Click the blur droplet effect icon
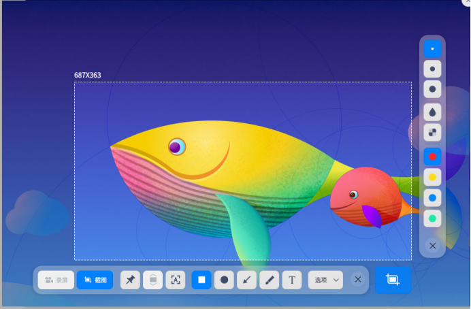This screenshot has height=309, width=471. click(432, 112)
